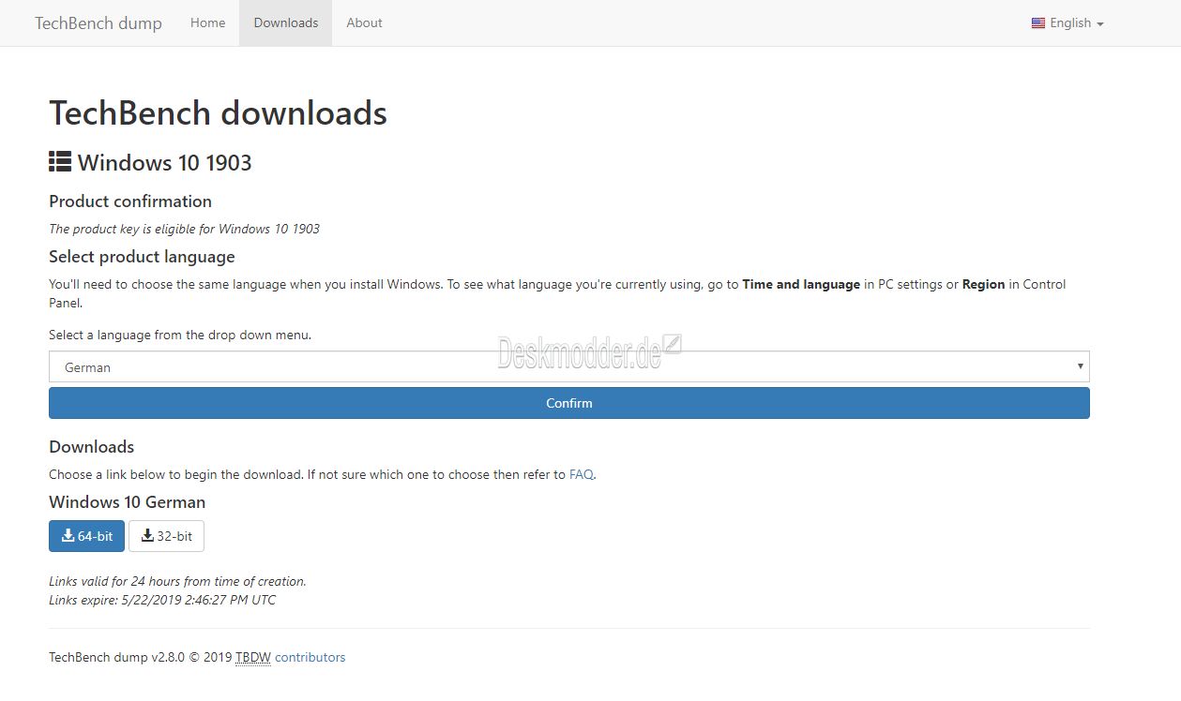Download the 64-bit Windows 10 German ISO
Screen dimensions: 1181x701
click(x=86, y=536)
